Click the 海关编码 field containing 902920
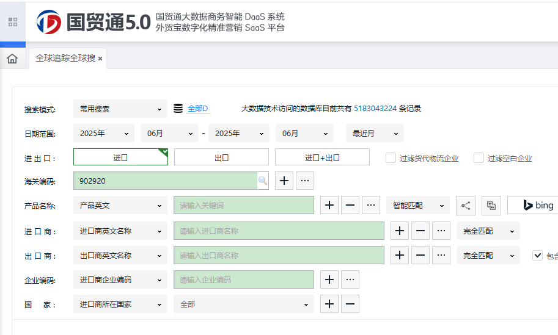The width and height of the screenshot is (558, 335). [165, 181]
